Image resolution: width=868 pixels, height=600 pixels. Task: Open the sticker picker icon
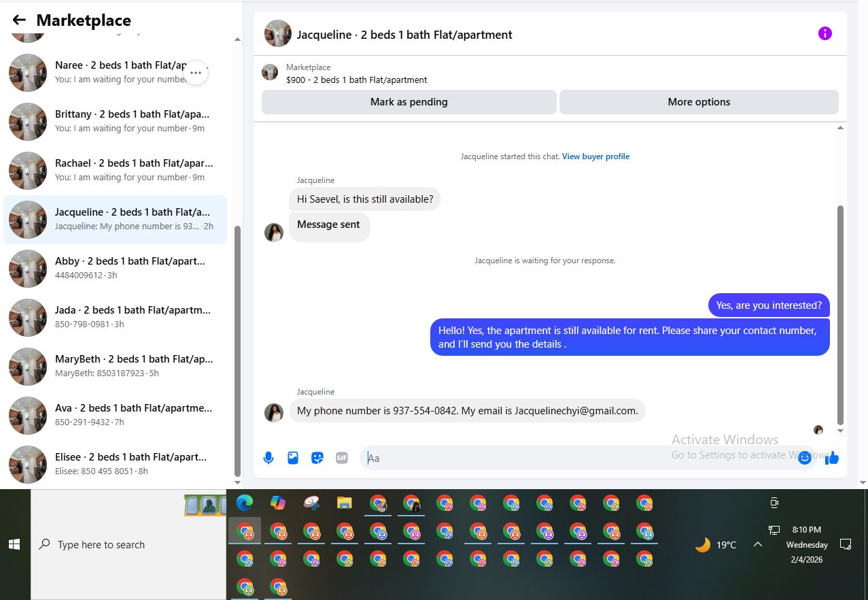[317, 458]
